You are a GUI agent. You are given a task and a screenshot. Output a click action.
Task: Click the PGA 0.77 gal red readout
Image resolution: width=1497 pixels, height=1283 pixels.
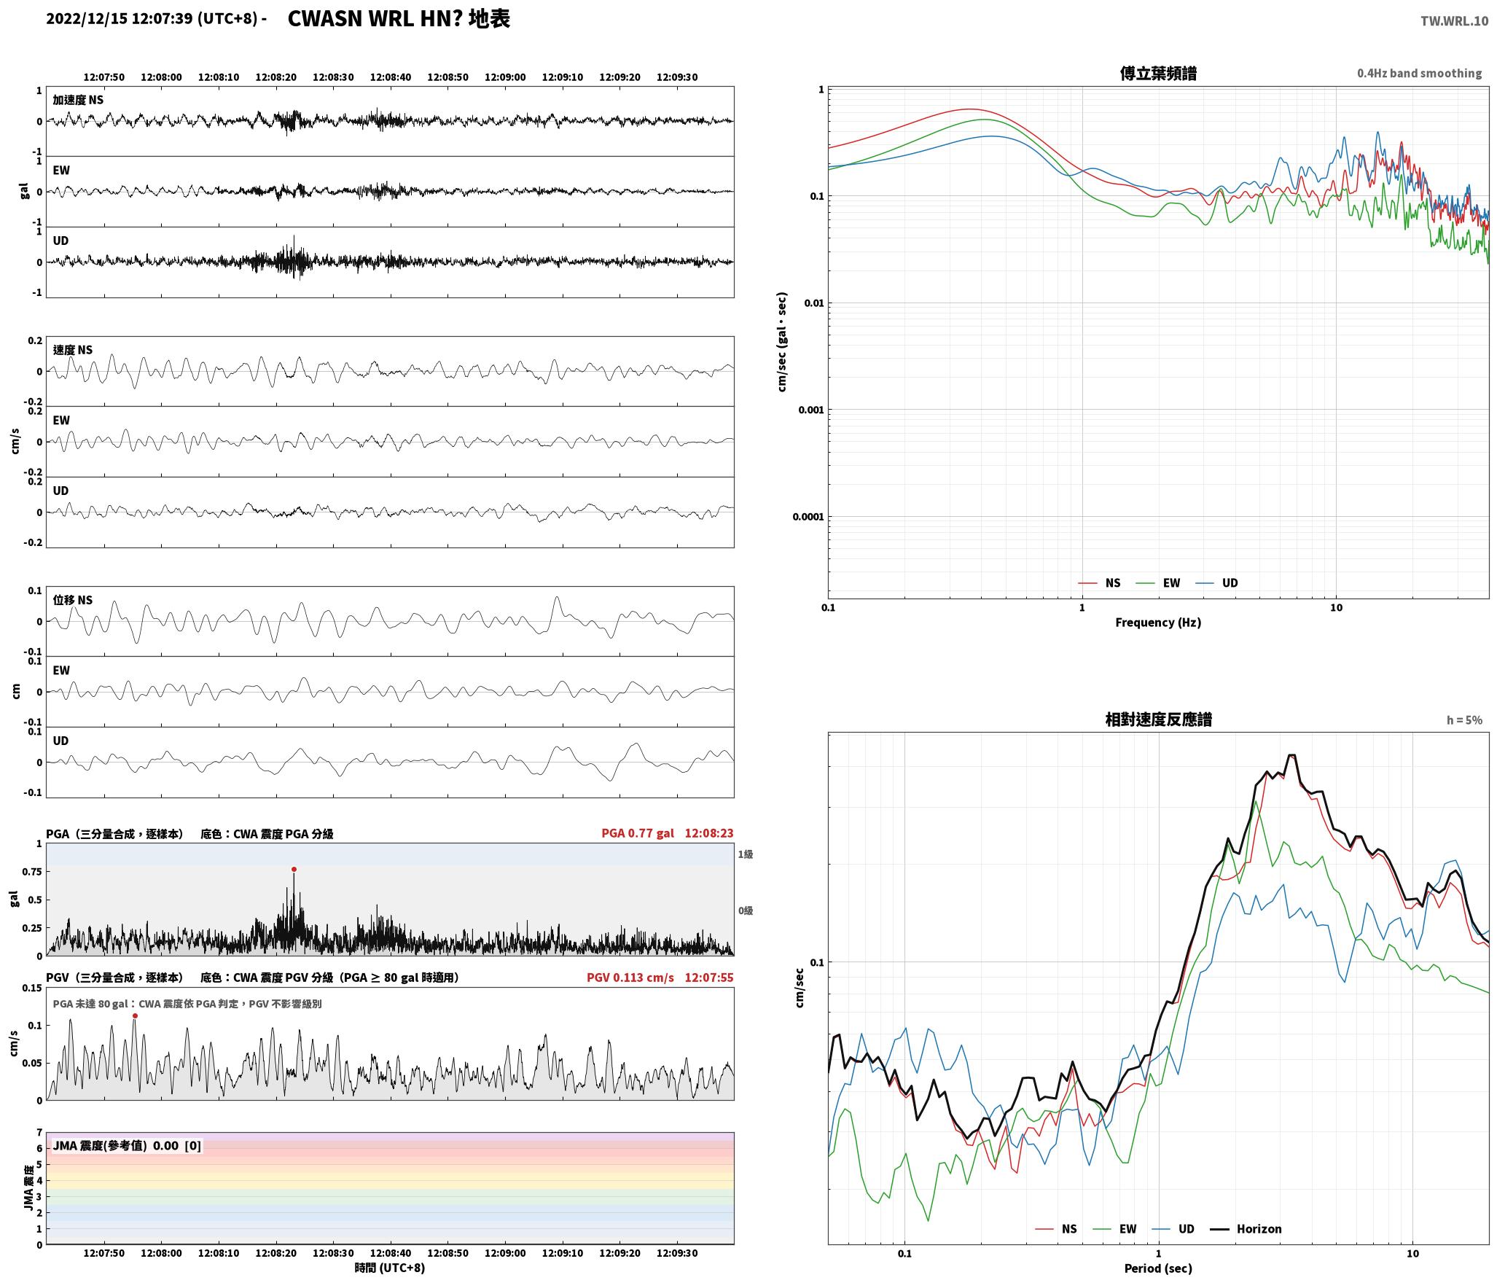(638, 833)
